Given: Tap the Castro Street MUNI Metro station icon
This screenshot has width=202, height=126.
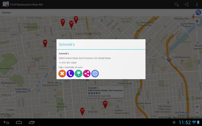Looking at the screenshot, I should (29, 90).
